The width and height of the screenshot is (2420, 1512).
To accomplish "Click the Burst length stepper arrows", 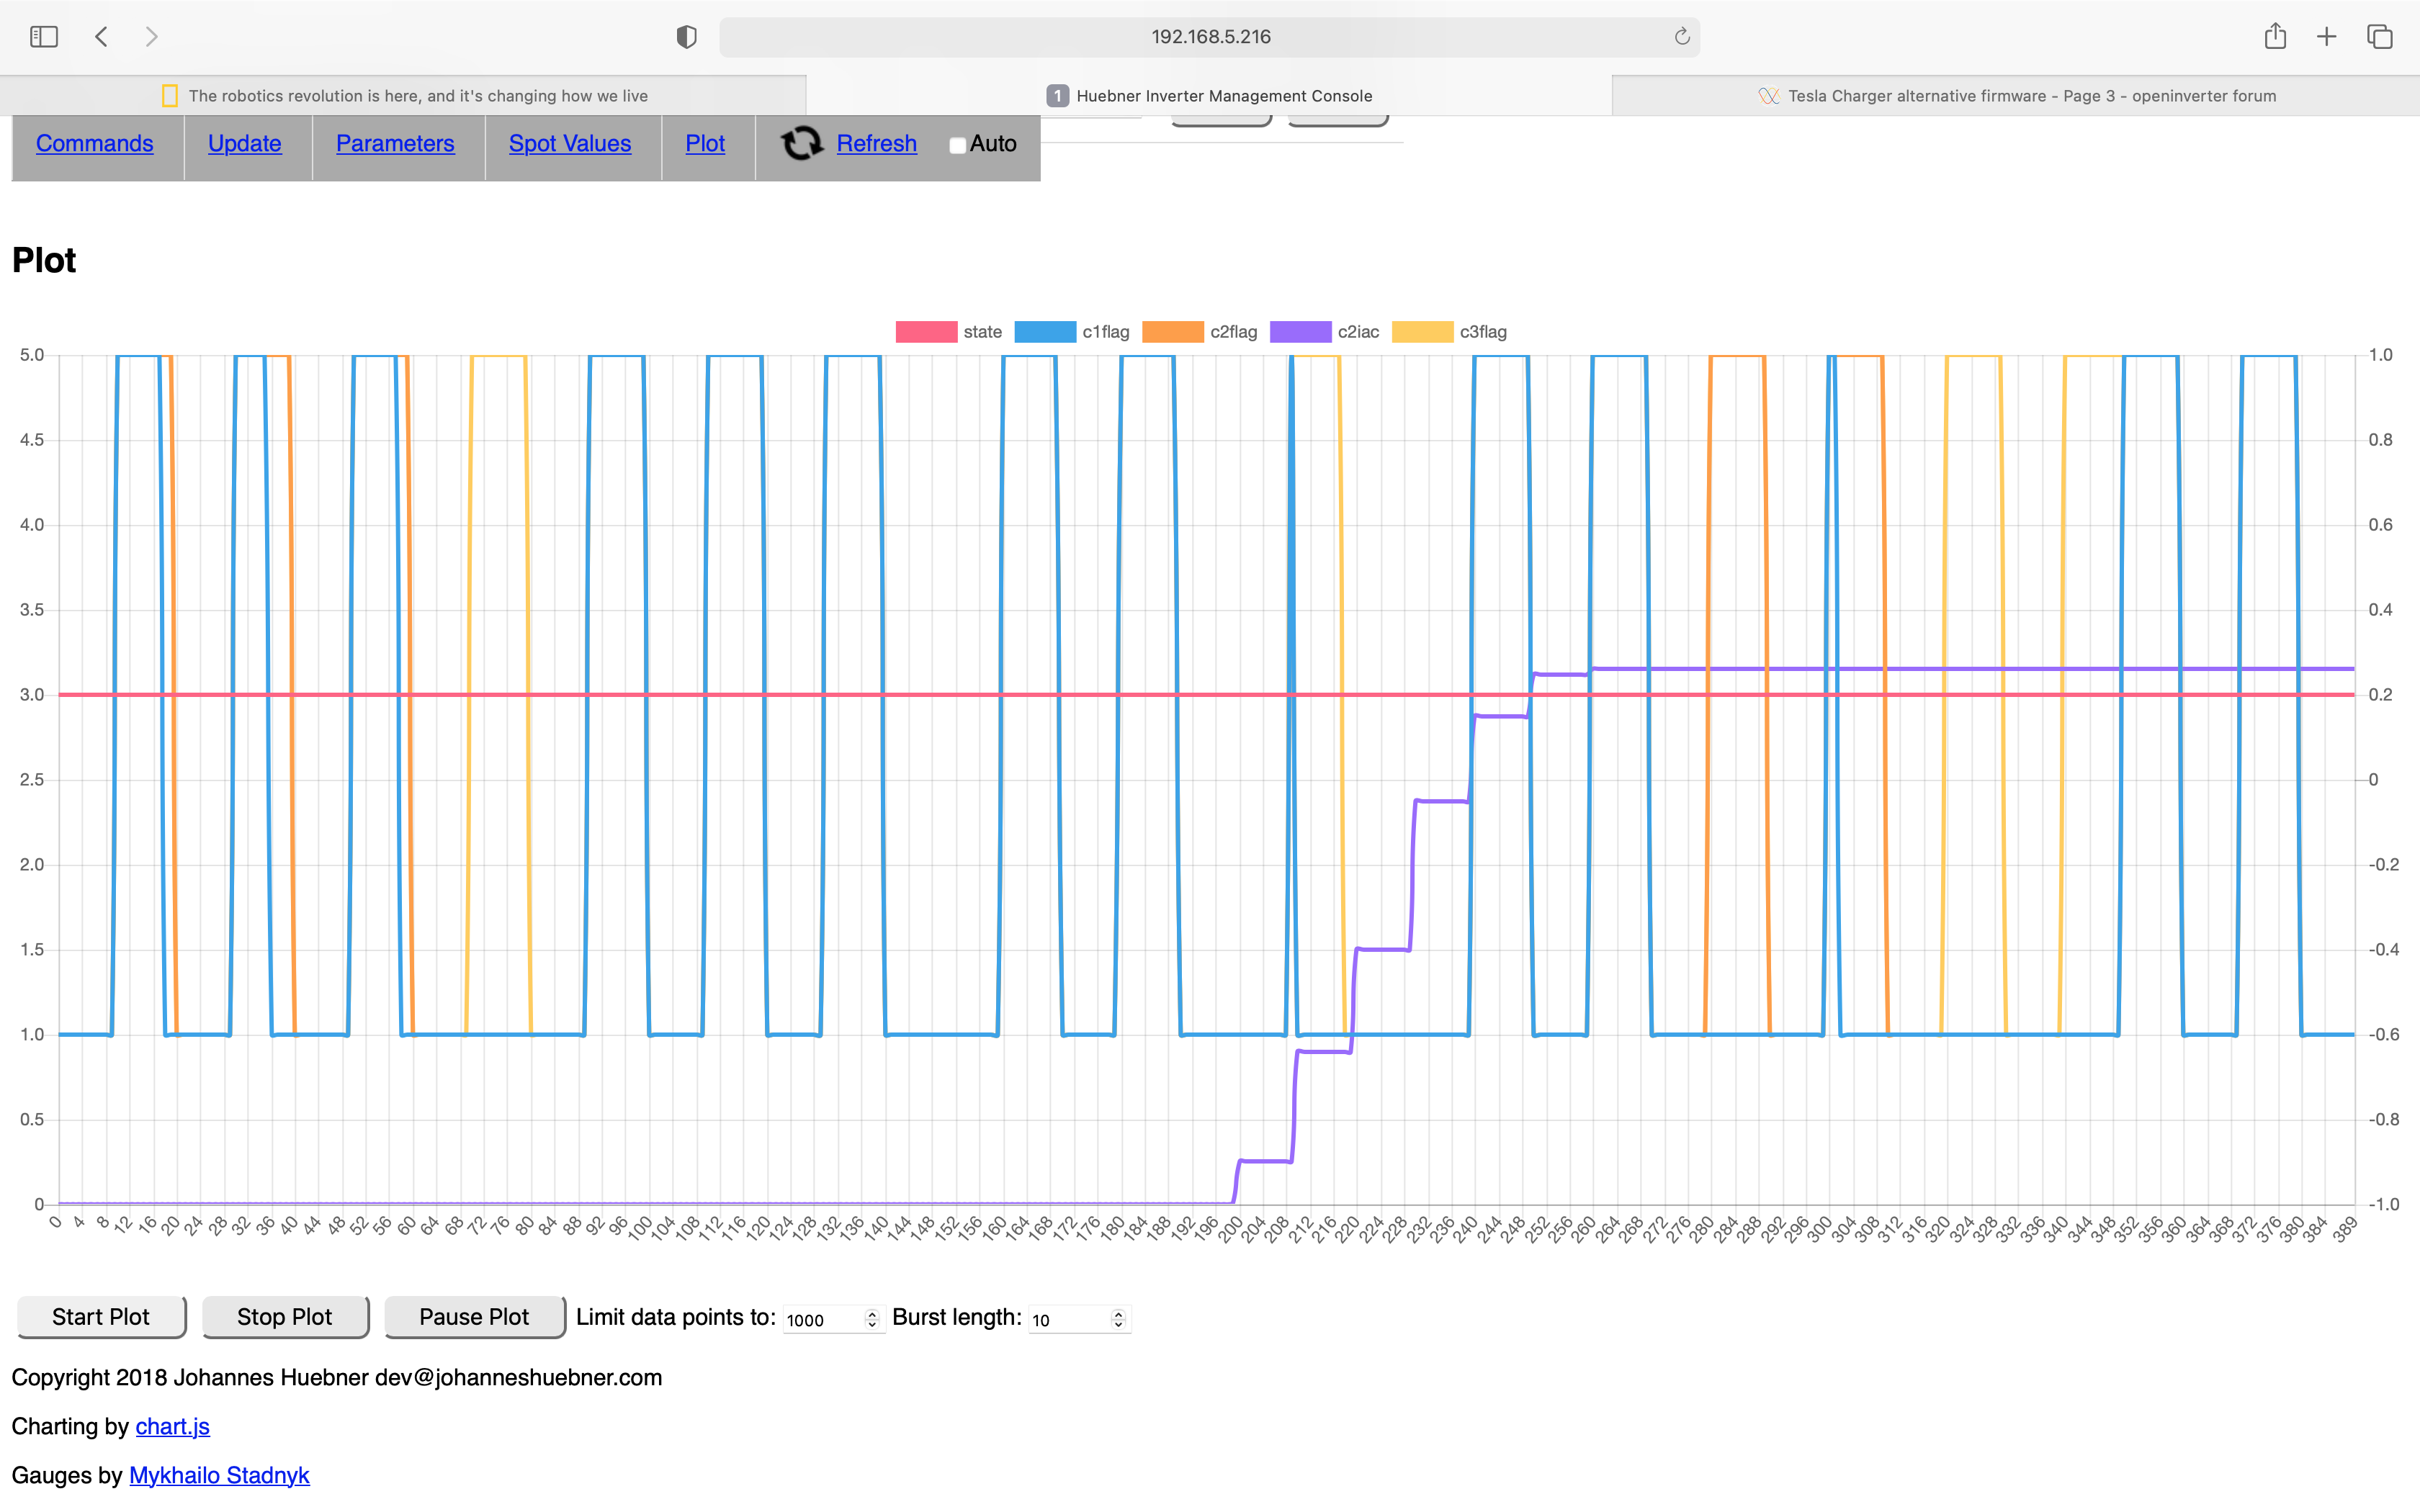I will coord(1118,1319).
